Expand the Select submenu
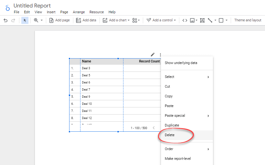Image resolution: width=265 pixels, height=165 pixels. [x=187, y=77]
